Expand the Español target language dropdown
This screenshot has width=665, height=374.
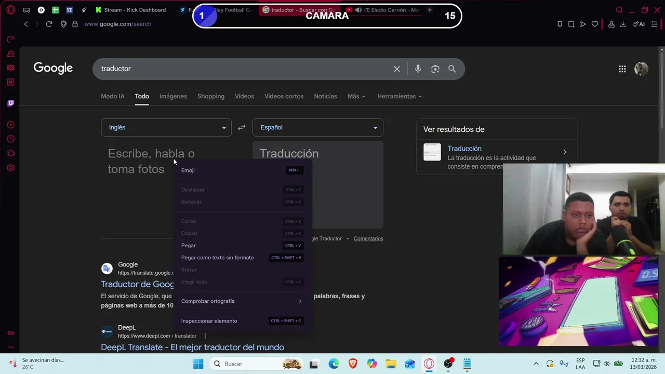tap(318, 127)
